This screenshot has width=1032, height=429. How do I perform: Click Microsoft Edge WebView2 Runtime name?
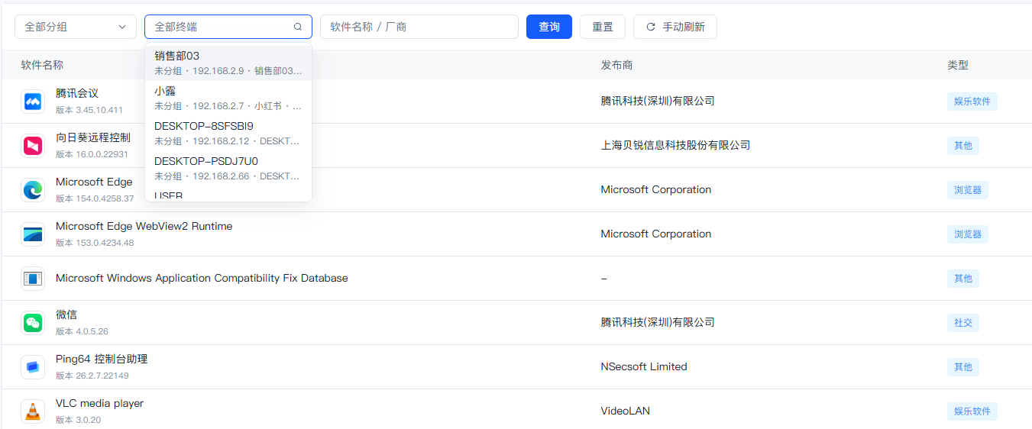click(x=144, y=226)
